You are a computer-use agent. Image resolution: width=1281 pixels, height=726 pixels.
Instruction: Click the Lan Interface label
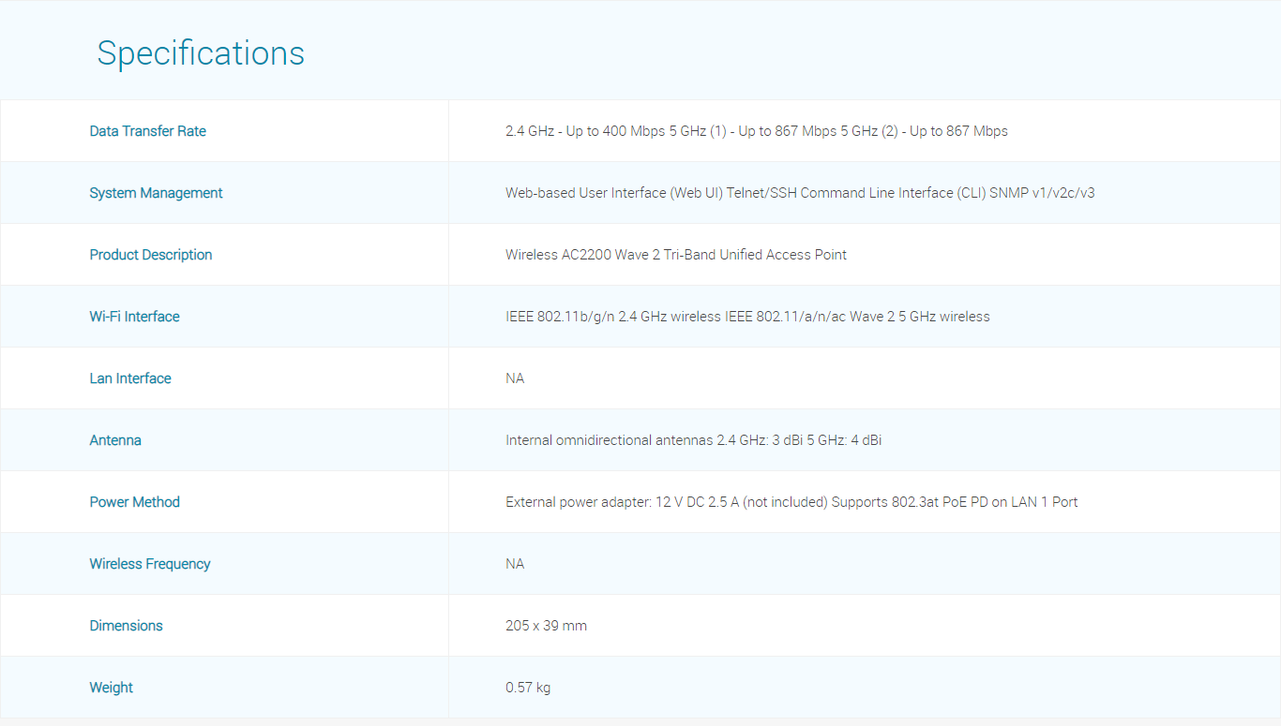130,378
